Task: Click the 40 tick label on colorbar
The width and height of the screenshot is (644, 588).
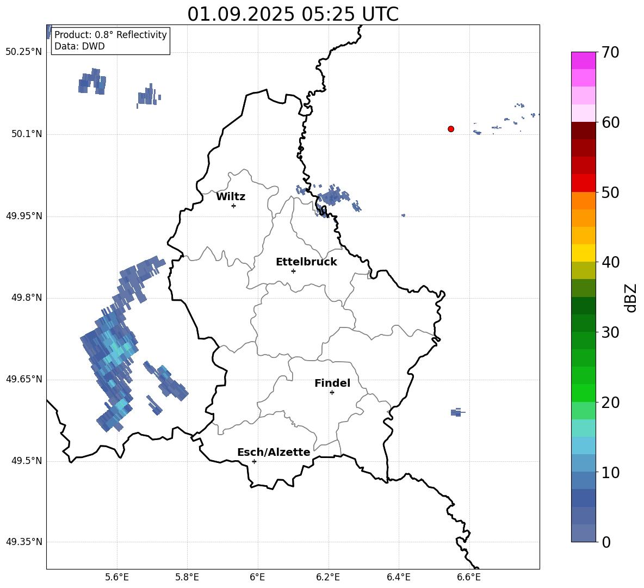Action: [x=610, y=262]
